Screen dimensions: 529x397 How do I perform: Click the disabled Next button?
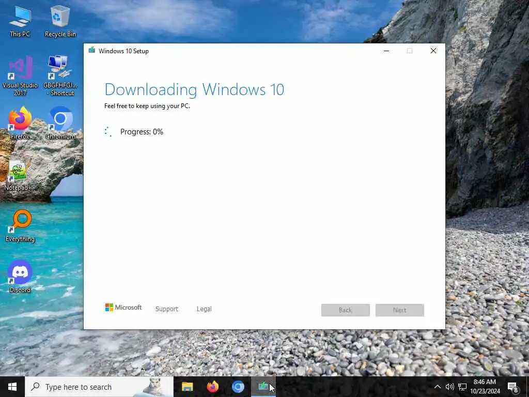coord(400,310)
